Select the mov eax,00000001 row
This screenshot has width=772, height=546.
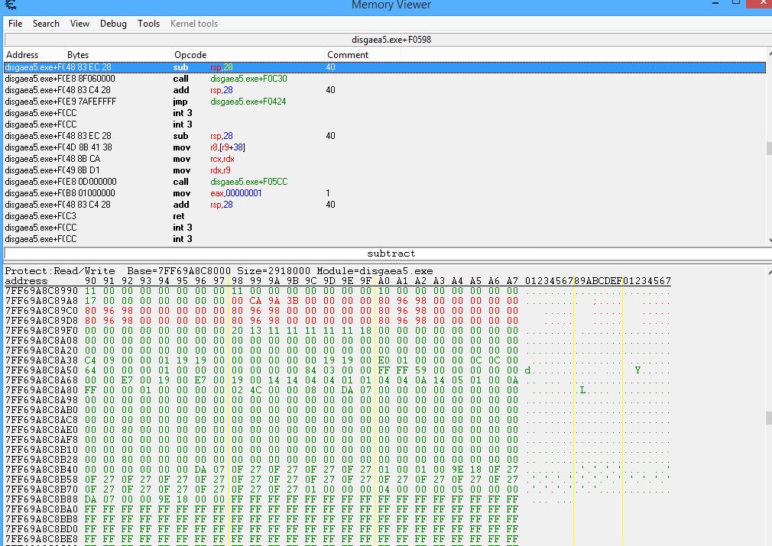[x=385, y=193]
